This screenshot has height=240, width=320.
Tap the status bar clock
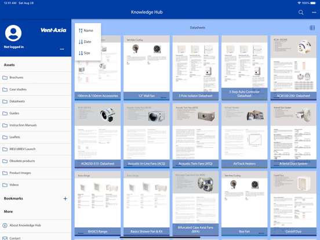10,3
